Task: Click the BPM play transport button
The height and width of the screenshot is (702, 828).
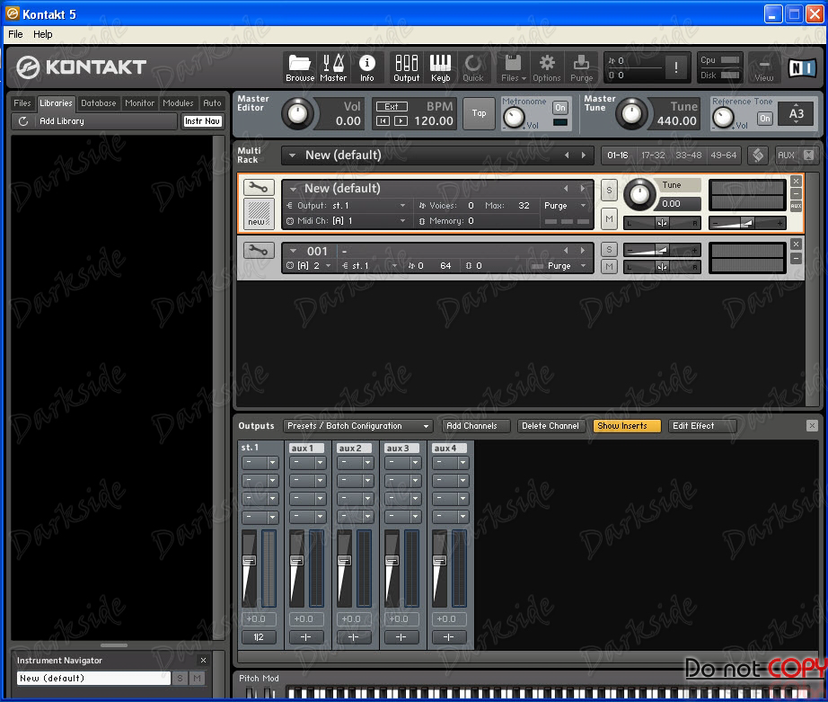Action: point(401,121)
